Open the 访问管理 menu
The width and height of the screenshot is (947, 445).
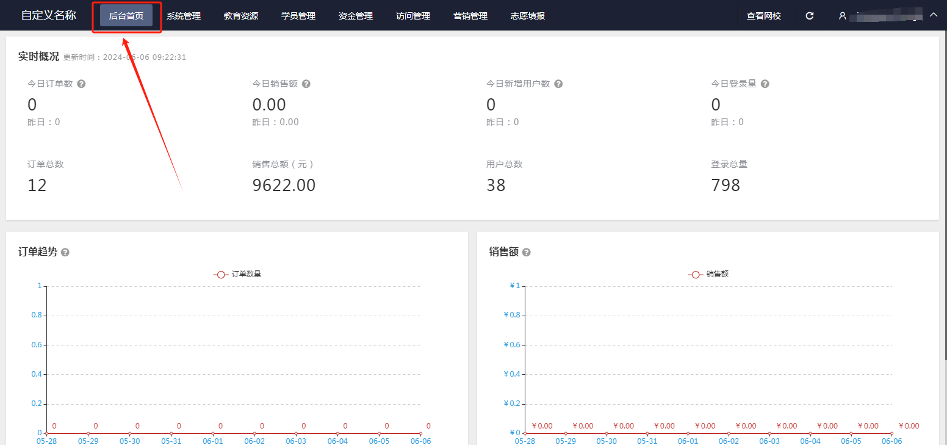[413, 16]
